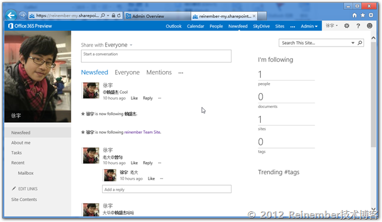Click the Add a reply field
This screenshot has height=222, width=382.
167,189
